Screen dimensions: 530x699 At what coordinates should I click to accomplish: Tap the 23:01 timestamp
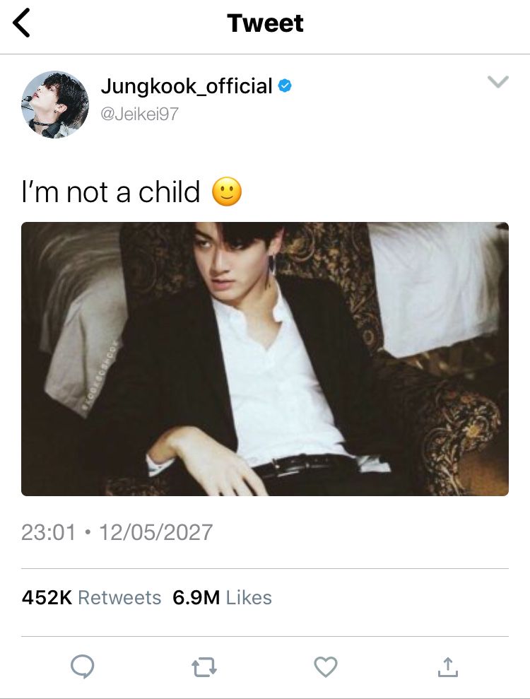[48, 532]
